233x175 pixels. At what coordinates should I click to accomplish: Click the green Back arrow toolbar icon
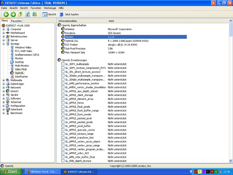pyautogui.click(x=6, y=14)
